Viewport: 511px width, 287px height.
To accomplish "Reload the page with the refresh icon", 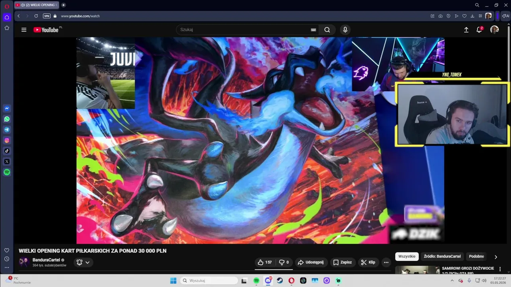I will [x=36, y=16].
